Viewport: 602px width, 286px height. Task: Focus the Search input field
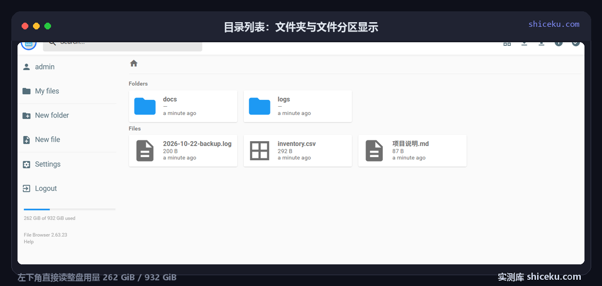123,46
